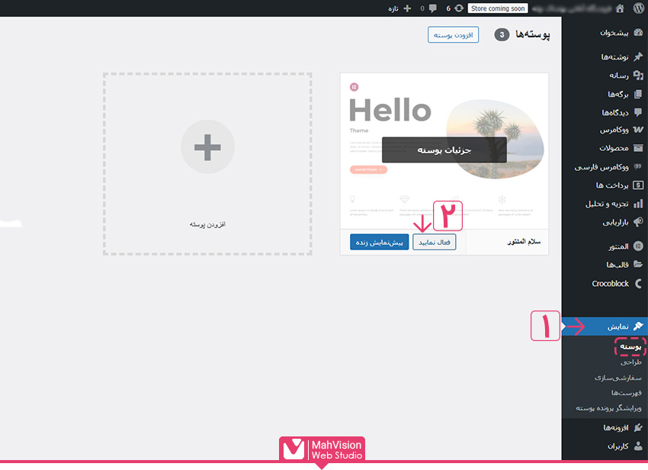Open the updates icon showing 6
Screen dimensions: 648x470
coord(457,8)
